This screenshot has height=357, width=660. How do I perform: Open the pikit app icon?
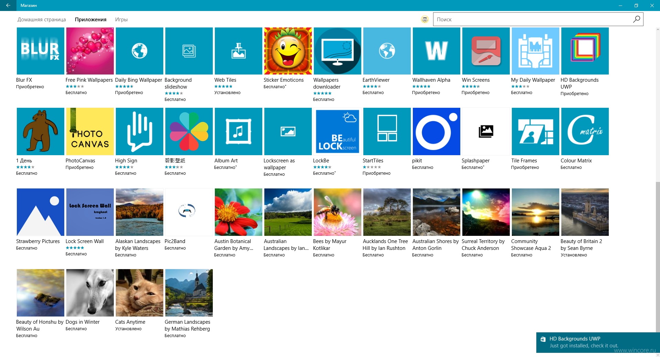[x=437, y=131]
